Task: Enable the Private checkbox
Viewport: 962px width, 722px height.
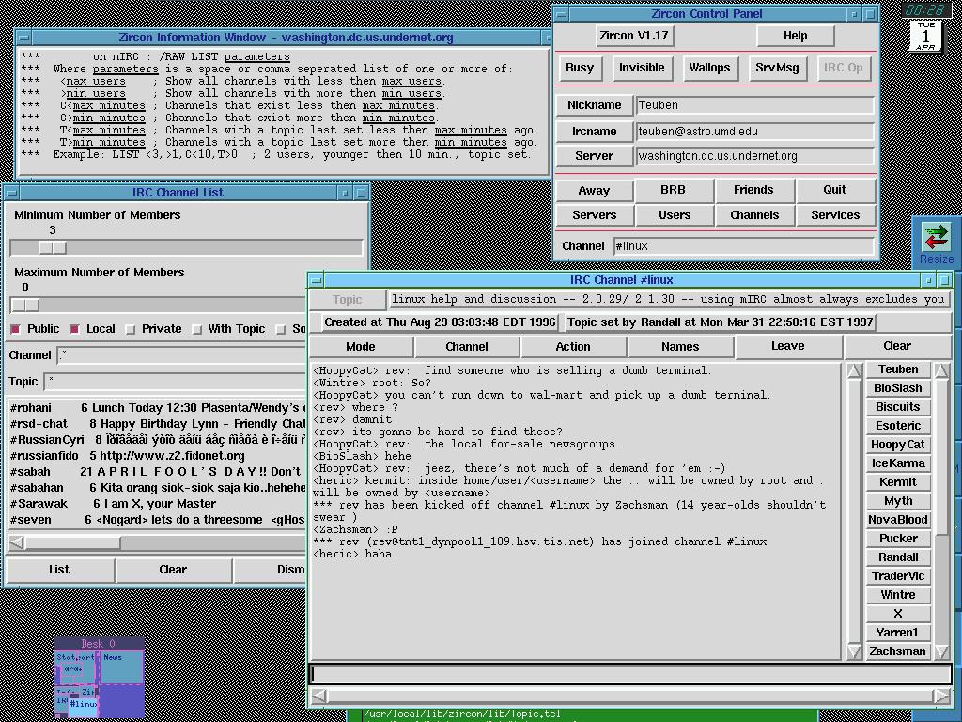Action: 132,329
